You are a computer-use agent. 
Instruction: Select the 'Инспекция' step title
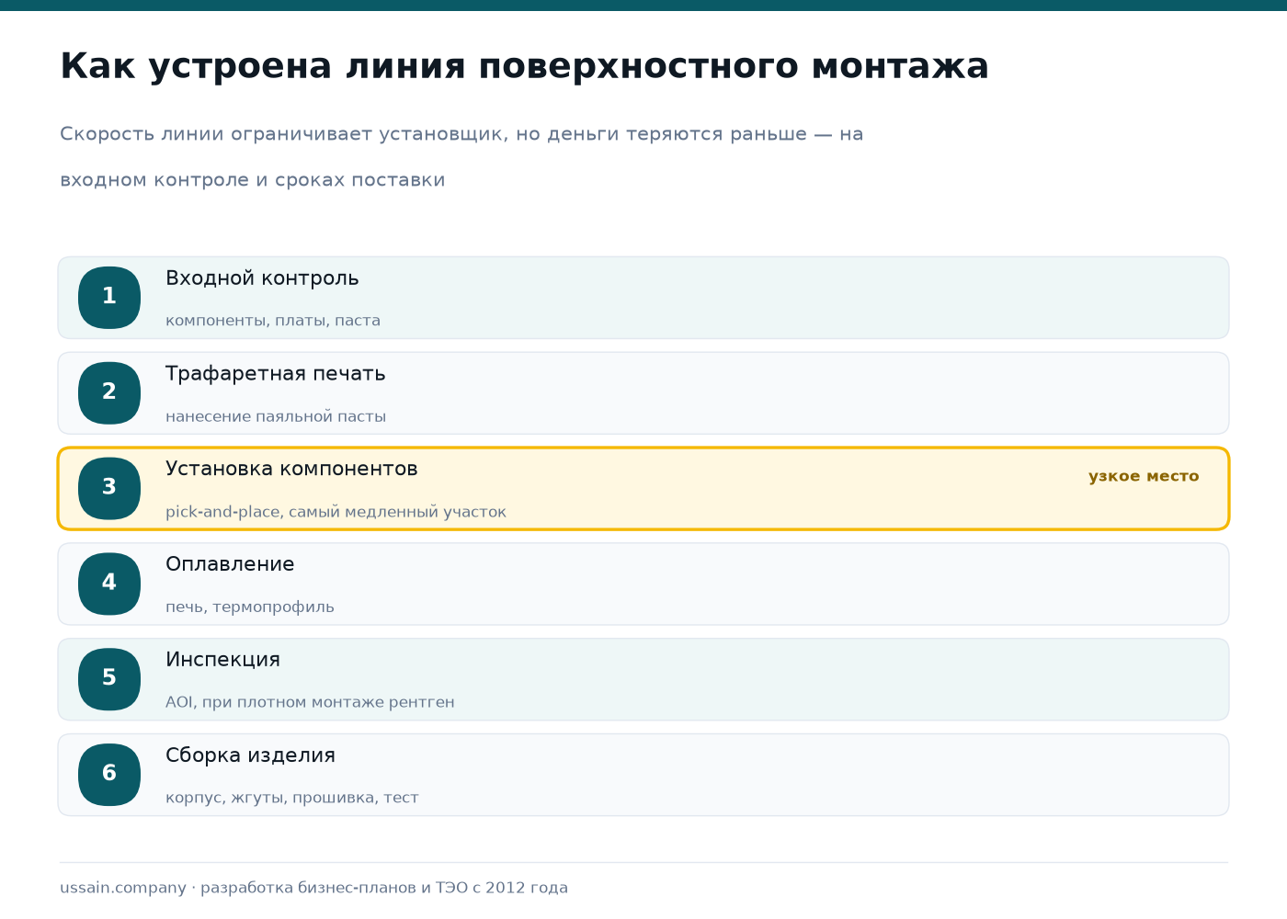tap(222, 660)
